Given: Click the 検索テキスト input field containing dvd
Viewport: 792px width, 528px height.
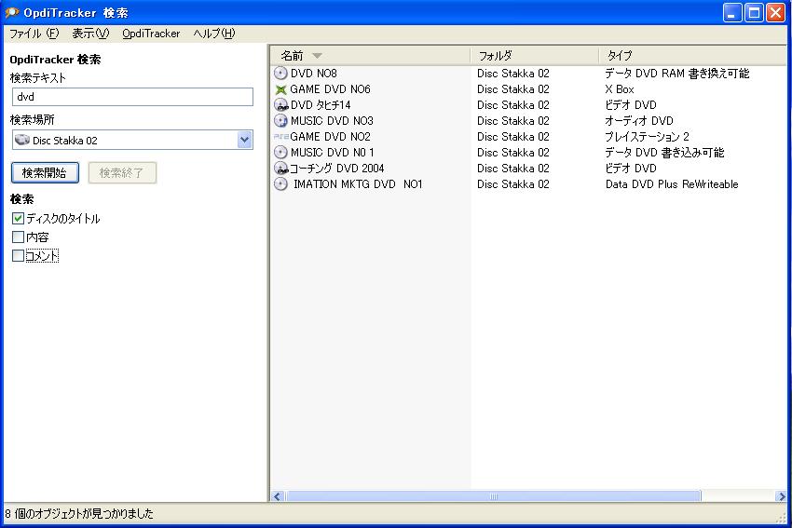Looking at the screenshot, I should point(132,97).
